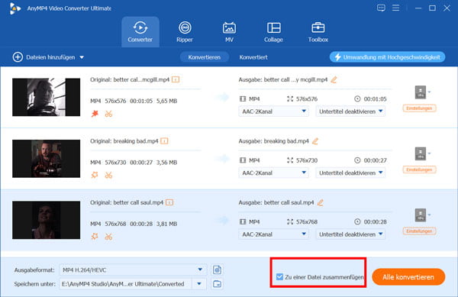Rename output better call saul.mp4 with pencil icon

pyautogui.click(x=321, y=202)
